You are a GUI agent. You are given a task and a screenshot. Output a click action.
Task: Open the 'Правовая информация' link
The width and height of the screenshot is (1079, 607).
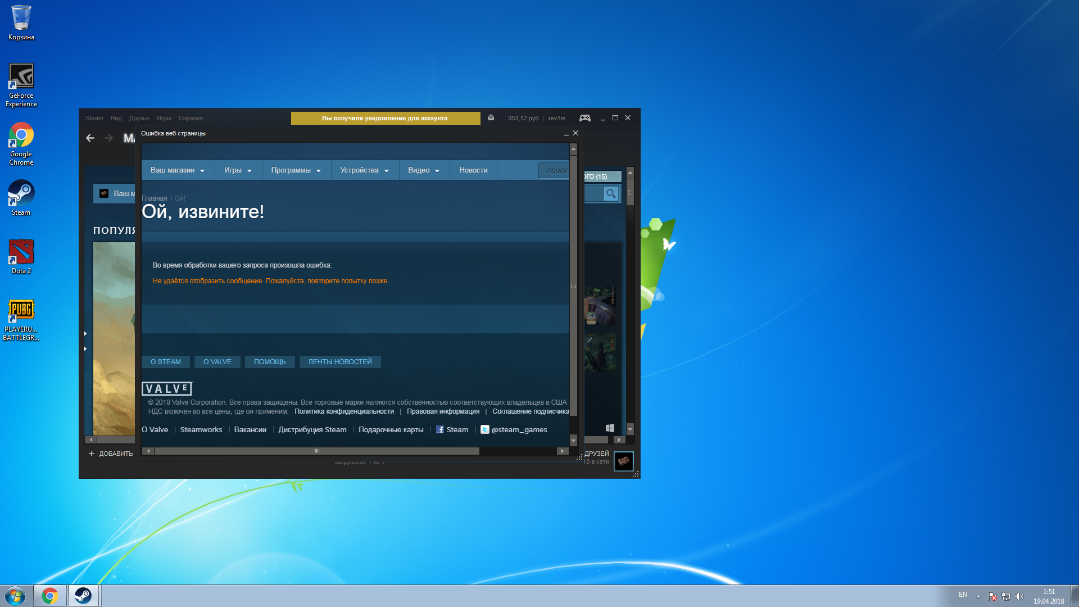[x=443, y=411]
